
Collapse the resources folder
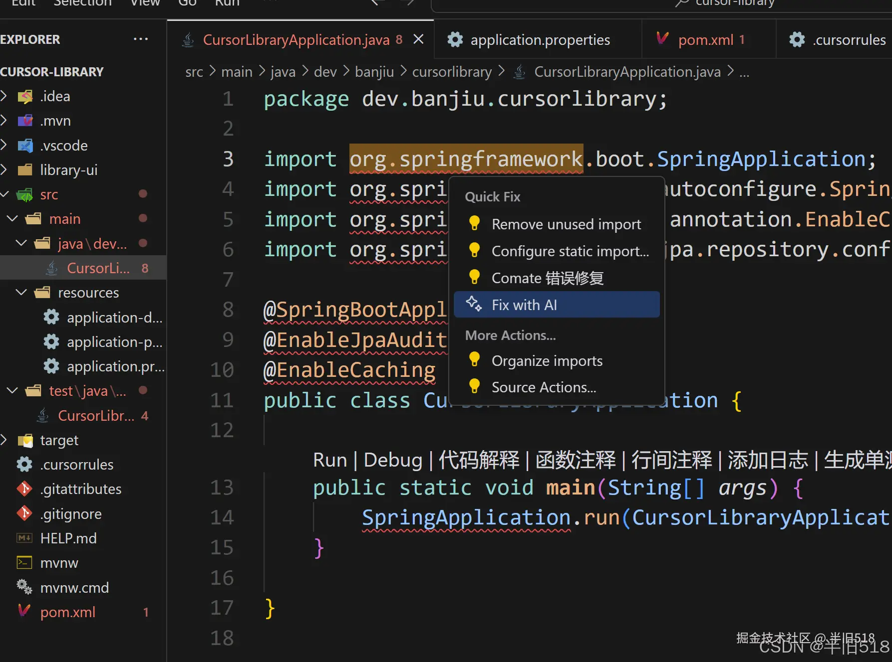click(x=21, y=292)
